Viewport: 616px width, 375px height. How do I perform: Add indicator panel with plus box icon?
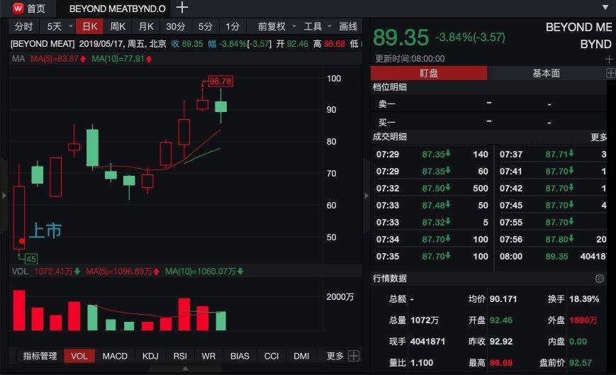(x=354, y=356)
